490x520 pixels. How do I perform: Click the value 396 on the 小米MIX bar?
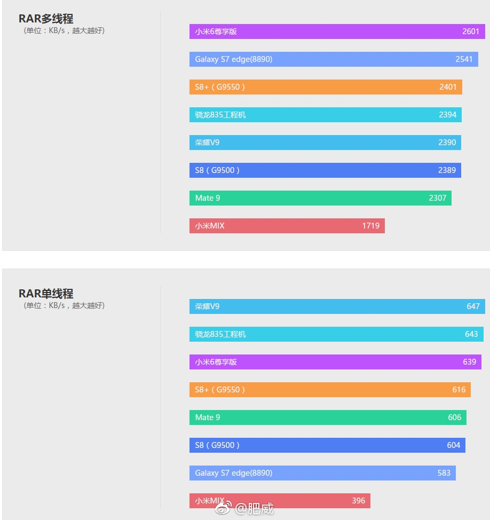coord(359,501)
